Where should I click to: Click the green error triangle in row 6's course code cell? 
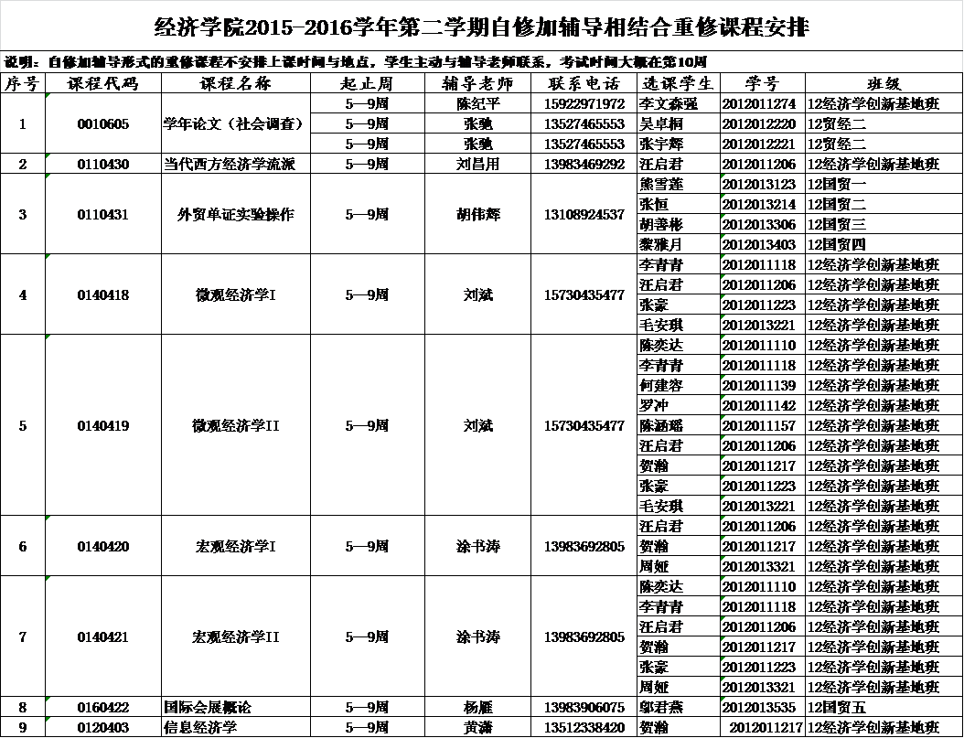(47, 519)
